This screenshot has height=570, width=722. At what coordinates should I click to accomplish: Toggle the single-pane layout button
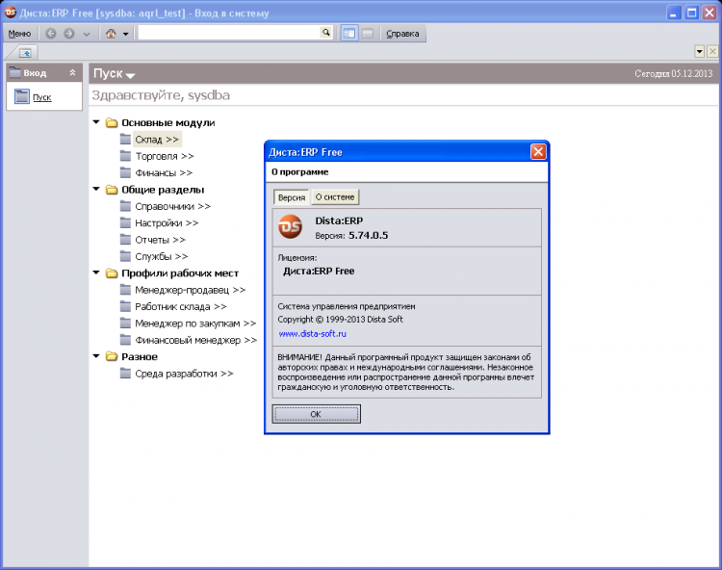click(x=368, y=33)
